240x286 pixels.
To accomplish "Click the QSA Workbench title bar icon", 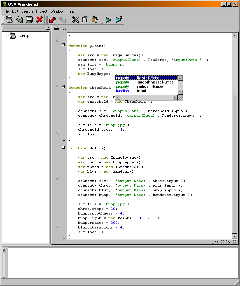I will click(x=5, y=4).
